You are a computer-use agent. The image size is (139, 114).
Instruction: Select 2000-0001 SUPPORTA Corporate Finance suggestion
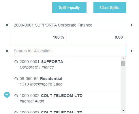tap(66, 64)
